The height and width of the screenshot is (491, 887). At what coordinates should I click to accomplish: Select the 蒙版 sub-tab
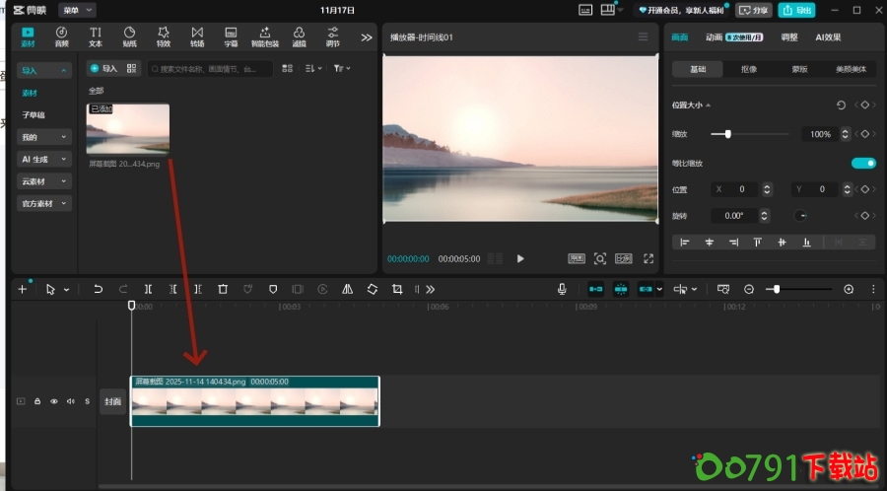[x=800, y=69]
